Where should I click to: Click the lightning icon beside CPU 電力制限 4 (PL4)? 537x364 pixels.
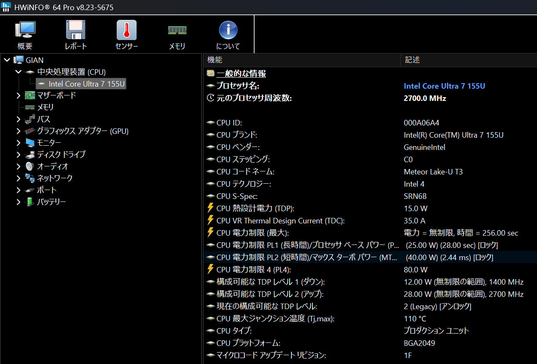click(211, 269)
